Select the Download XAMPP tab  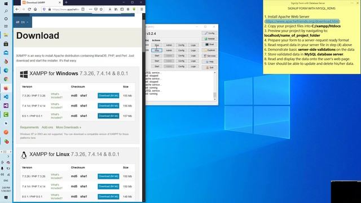click(42, 2)
